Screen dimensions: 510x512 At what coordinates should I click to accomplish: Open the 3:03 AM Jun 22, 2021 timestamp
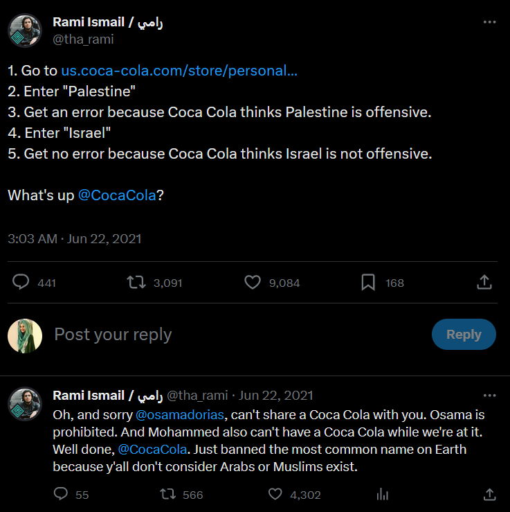coord(74,239)
